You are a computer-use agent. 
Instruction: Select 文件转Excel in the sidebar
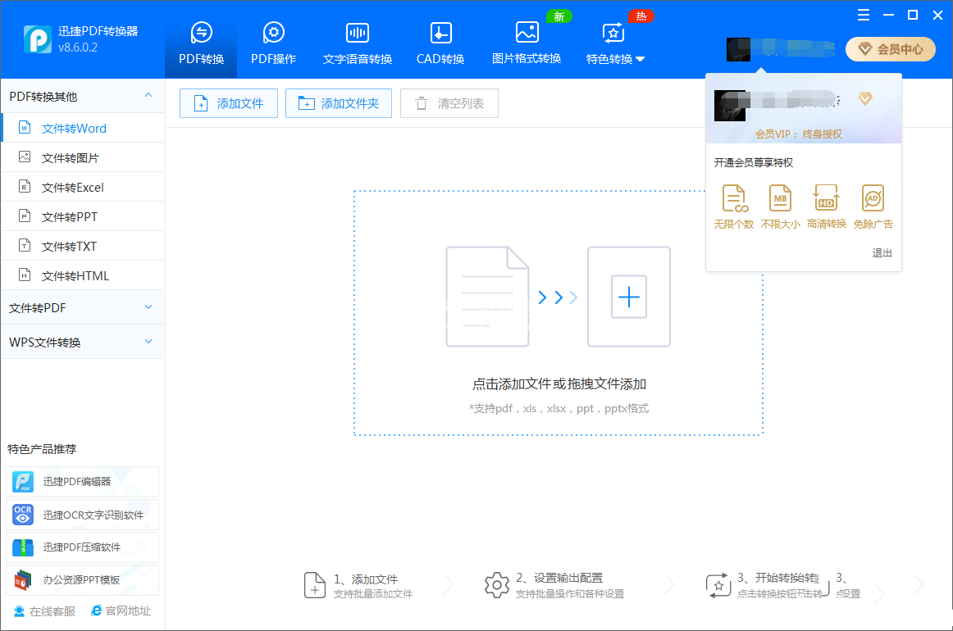[x=83, y=187]
